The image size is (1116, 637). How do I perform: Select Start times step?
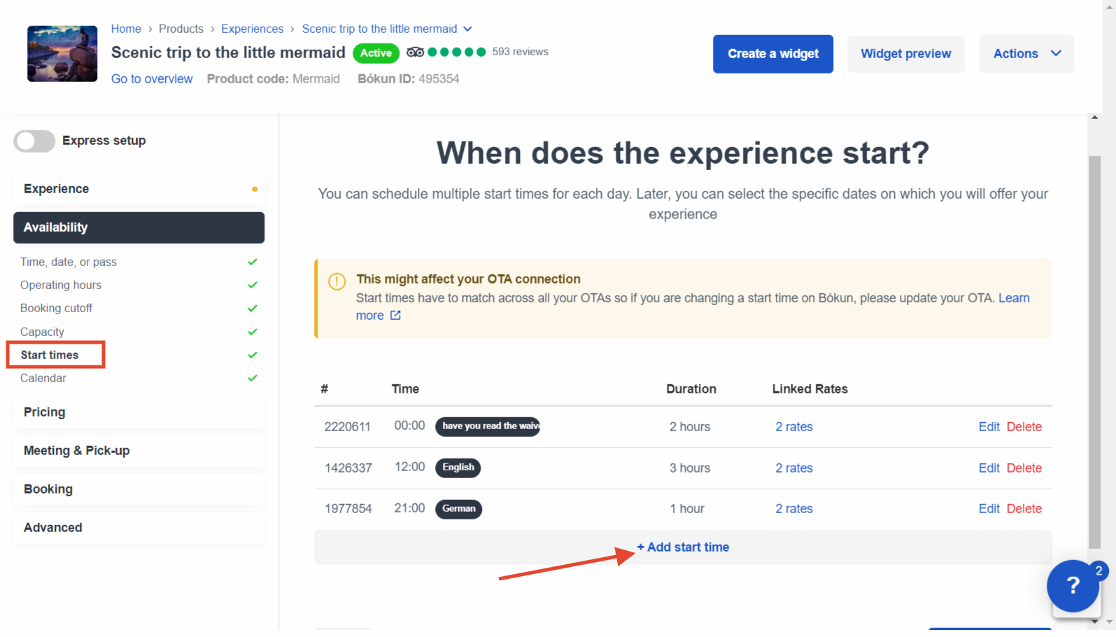(50, 355)
